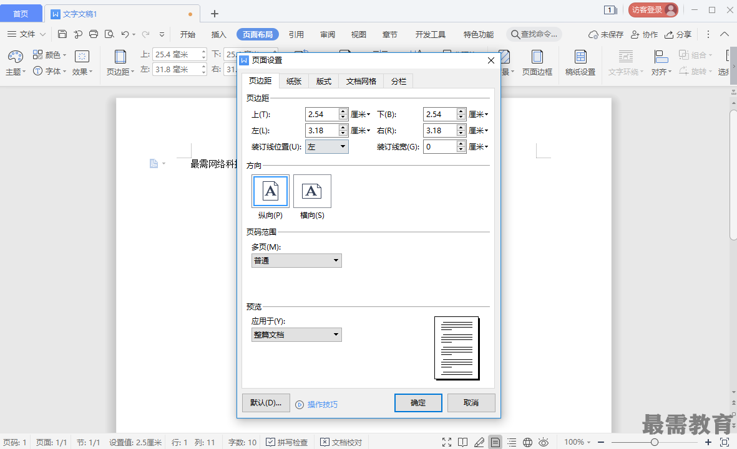Click the Redo arrow icon
The width and height of the screenshot is (737, 449).
(x=145, y=34)
